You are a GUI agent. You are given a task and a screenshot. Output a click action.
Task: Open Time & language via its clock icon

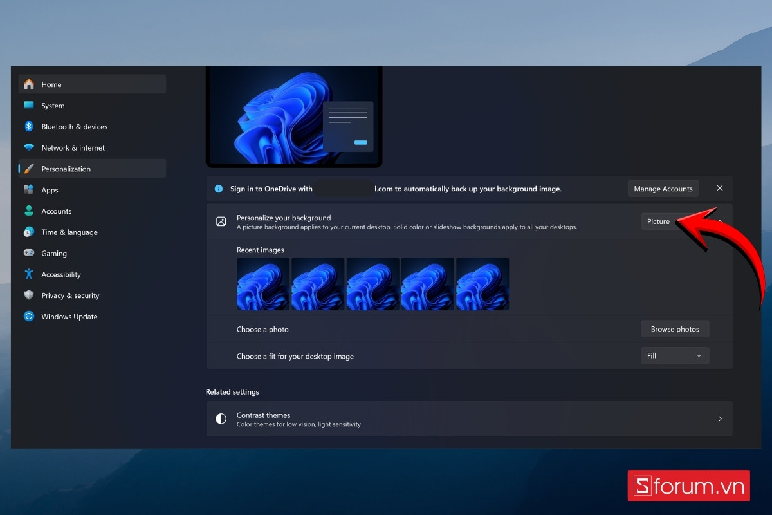tap(28, 232)
